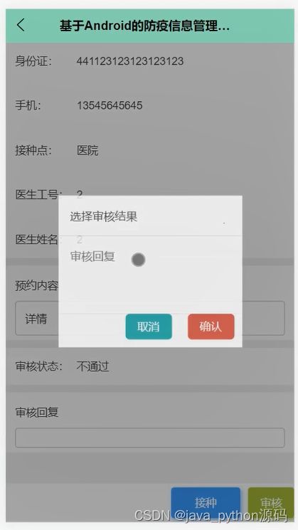Click the CSDN @java_python源码 watermark

(211, 516)
